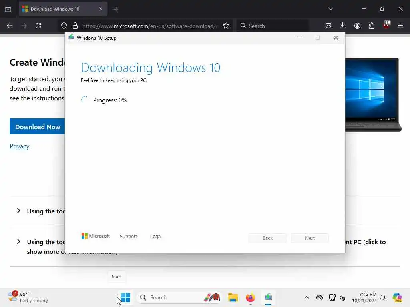Open Firefox hamburger application menu
Viewport: 410px width, 307px height.
(400, 26)
